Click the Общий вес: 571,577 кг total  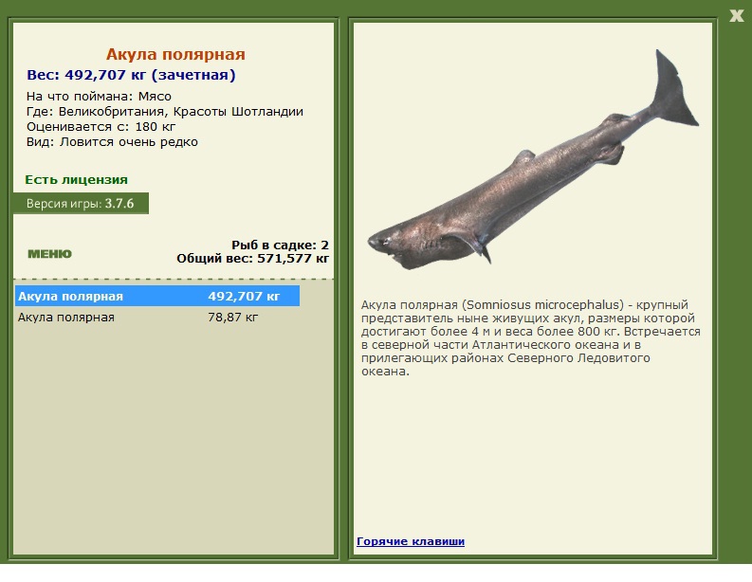click(x=253, y=259)
